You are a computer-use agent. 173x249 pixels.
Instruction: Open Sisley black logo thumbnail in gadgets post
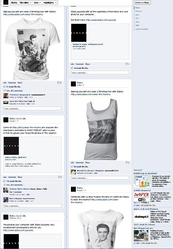[79, 33]
